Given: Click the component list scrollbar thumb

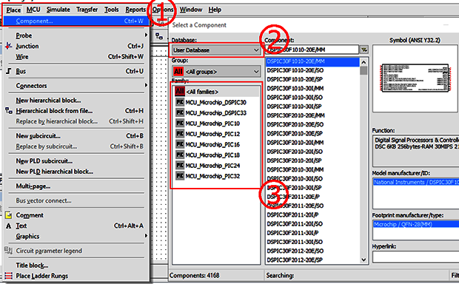Looking at the screenshot, I should tap(363, 70).
